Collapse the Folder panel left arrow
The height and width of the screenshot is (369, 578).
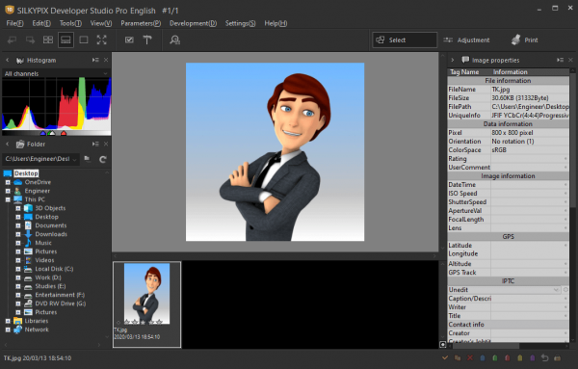point(7,144)
